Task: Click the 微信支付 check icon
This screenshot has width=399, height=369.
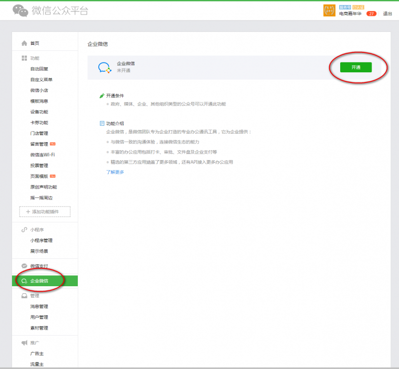Action: point(24,266)
